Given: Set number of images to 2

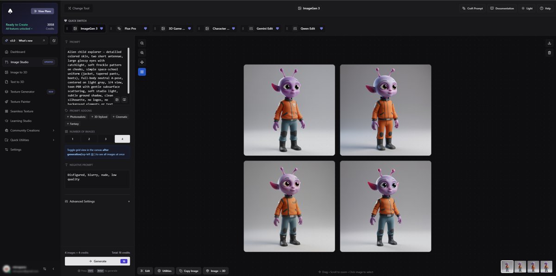Looking at the screenshot, I should pos(89,139).
